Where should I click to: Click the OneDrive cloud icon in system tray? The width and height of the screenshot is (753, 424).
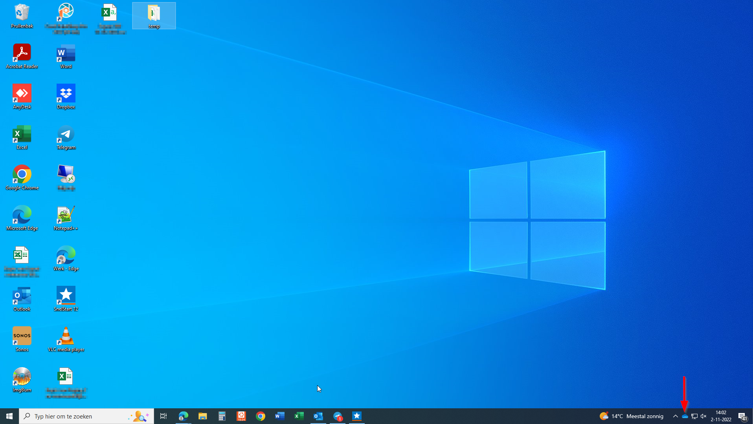coord(685,416)
